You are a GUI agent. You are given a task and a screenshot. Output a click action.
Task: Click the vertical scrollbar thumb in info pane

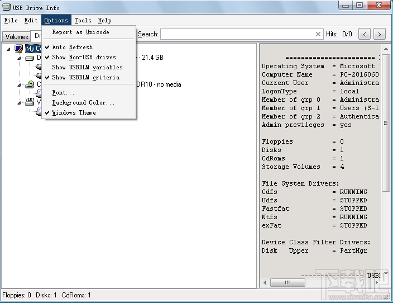pyautogui.click(x=386, y=123)
